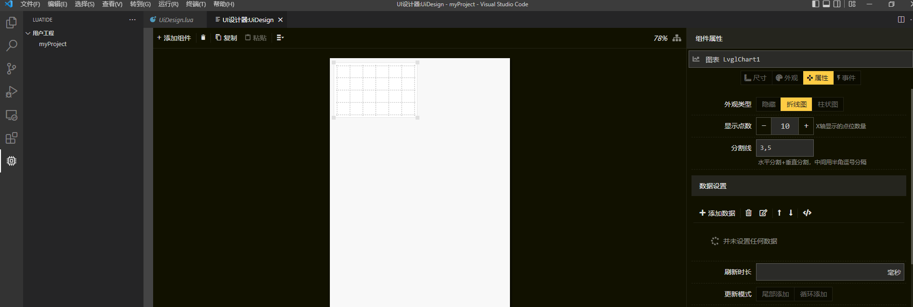The image size is (913, 307).
Task: Switch to the 事件 property tab
Action: click(847, 78)
